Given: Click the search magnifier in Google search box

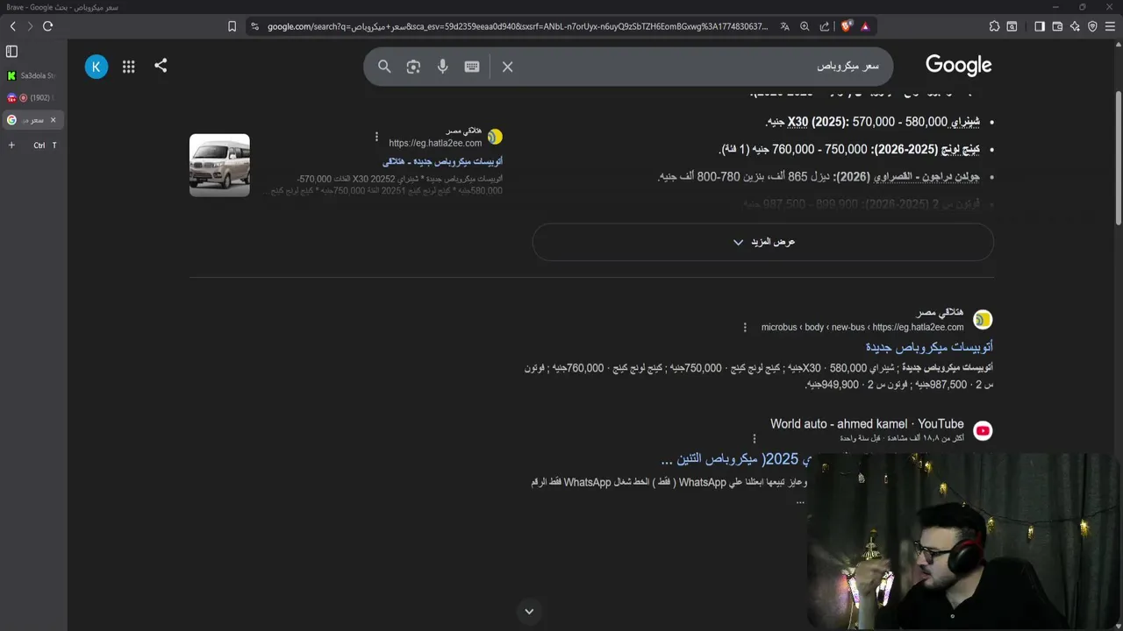Looking at the screenshot, I should (384, 67).
